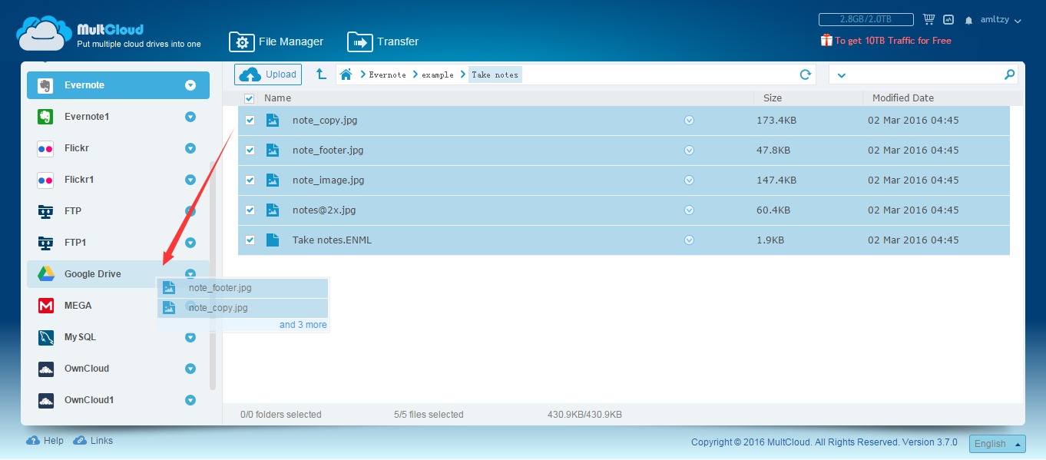
Task: Click the Help question cloud icon
Action: 33,441
